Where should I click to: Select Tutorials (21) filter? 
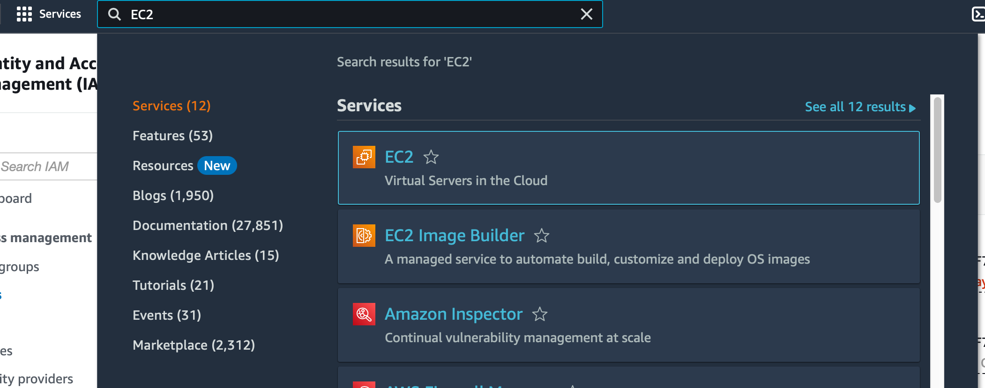[173, 285]
